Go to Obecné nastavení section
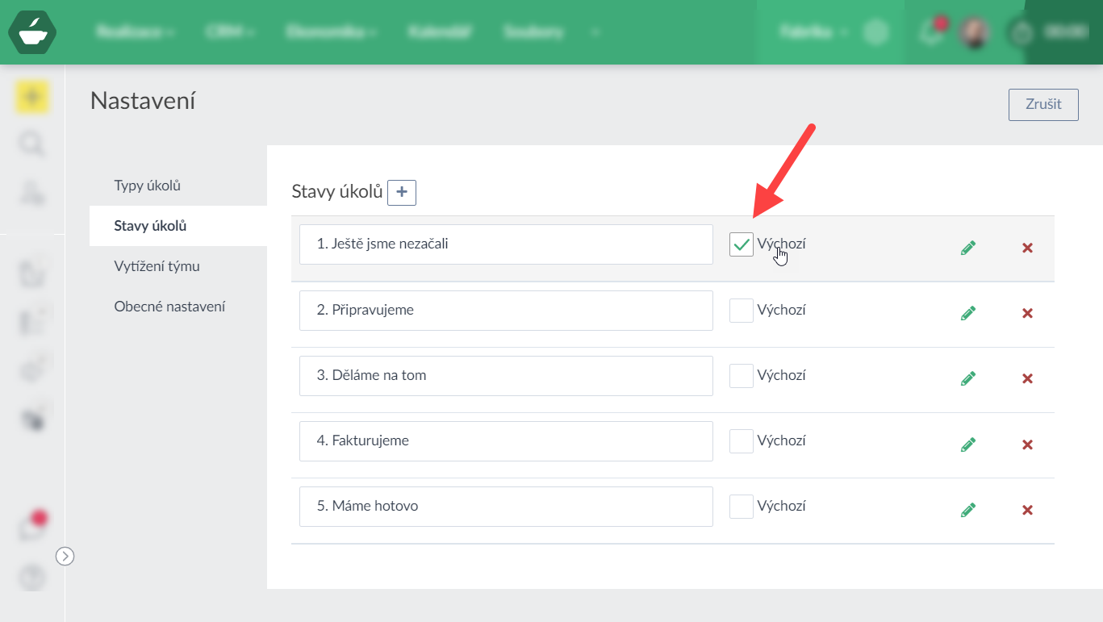Viewport: 1103px width, 622px height. (x=169, y=307)
